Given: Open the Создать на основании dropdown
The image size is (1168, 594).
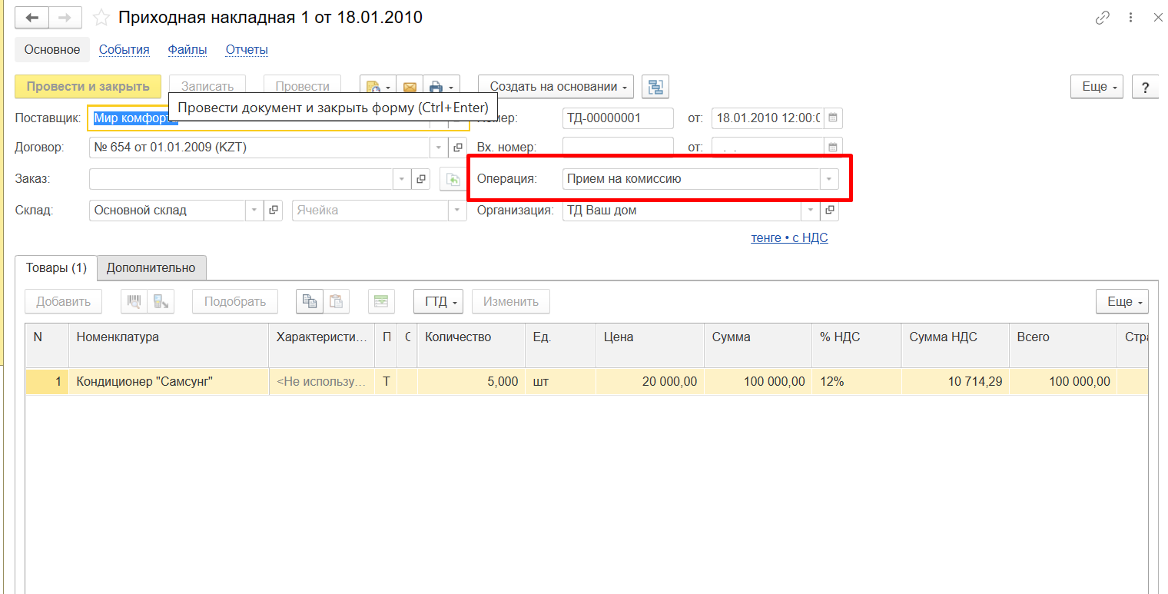Looking at the screenshot, I should tap(556, 87).
